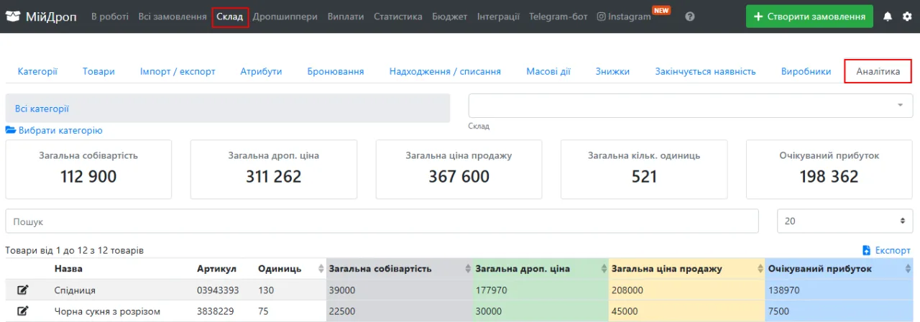Click the Експорт file icon

coord(867,250)
